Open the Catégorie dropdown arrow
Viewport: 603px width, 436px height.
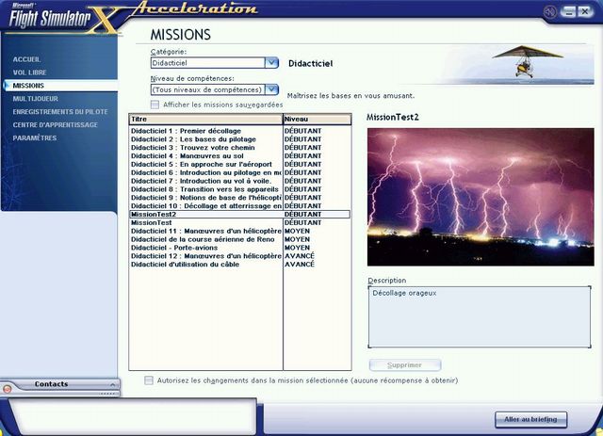(272, 63)
